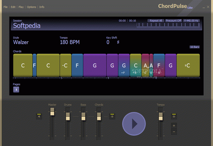213x146 pixels.
Task: Click the Key Shift value 0
Action: 108,42
